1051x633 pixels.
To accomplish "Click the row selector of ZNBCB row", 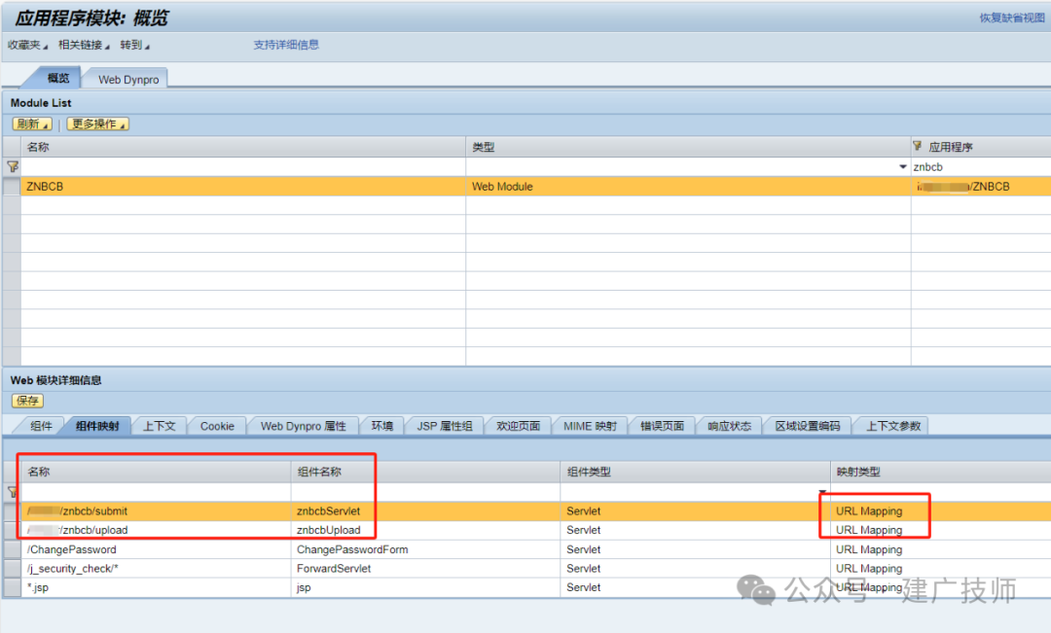I will [12, 187].
